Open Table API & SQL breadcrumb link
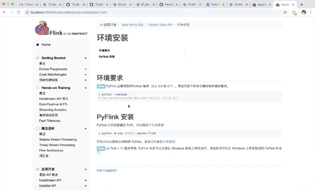 tap(132, 25)
